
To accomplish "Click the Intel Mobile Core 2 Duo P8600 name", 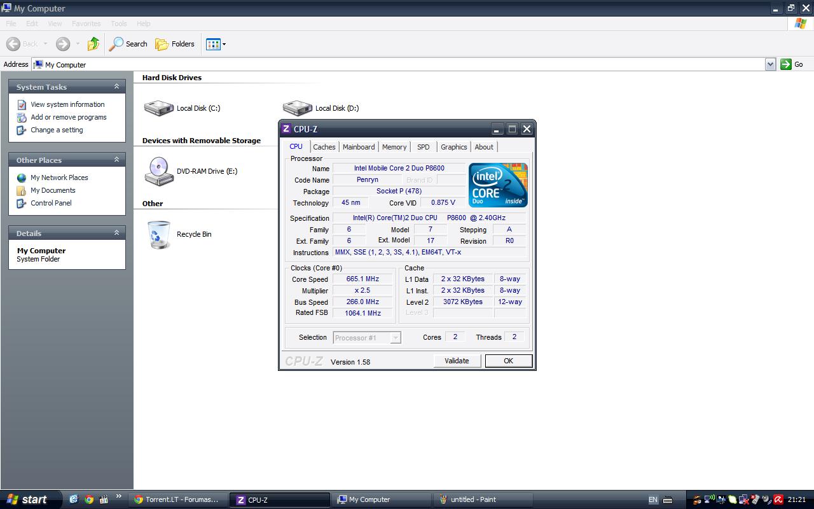I will tap(399, 168).
